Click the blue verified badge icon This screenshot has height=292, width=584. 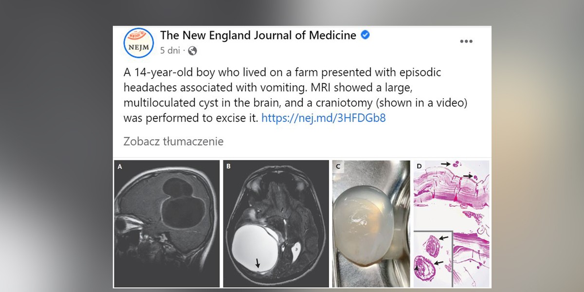click(x=365, y=35)
